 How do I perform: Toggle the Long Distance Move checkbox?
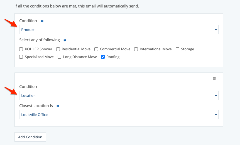pos(60,57)
